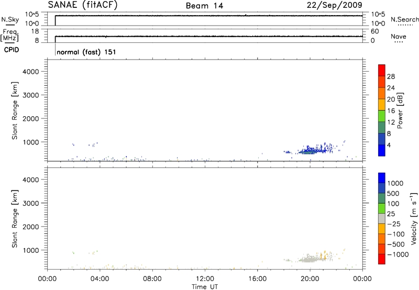Click the "2000" range tick on velocity panel
The width and height of the screenshot is (419, 290).
[x=31, y=227]
